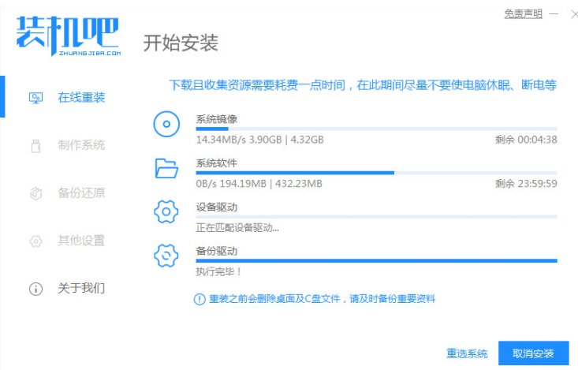Click the 系统软件 folder icon
The width and height of the screenshot is (578, 370).
pos(166,167)
